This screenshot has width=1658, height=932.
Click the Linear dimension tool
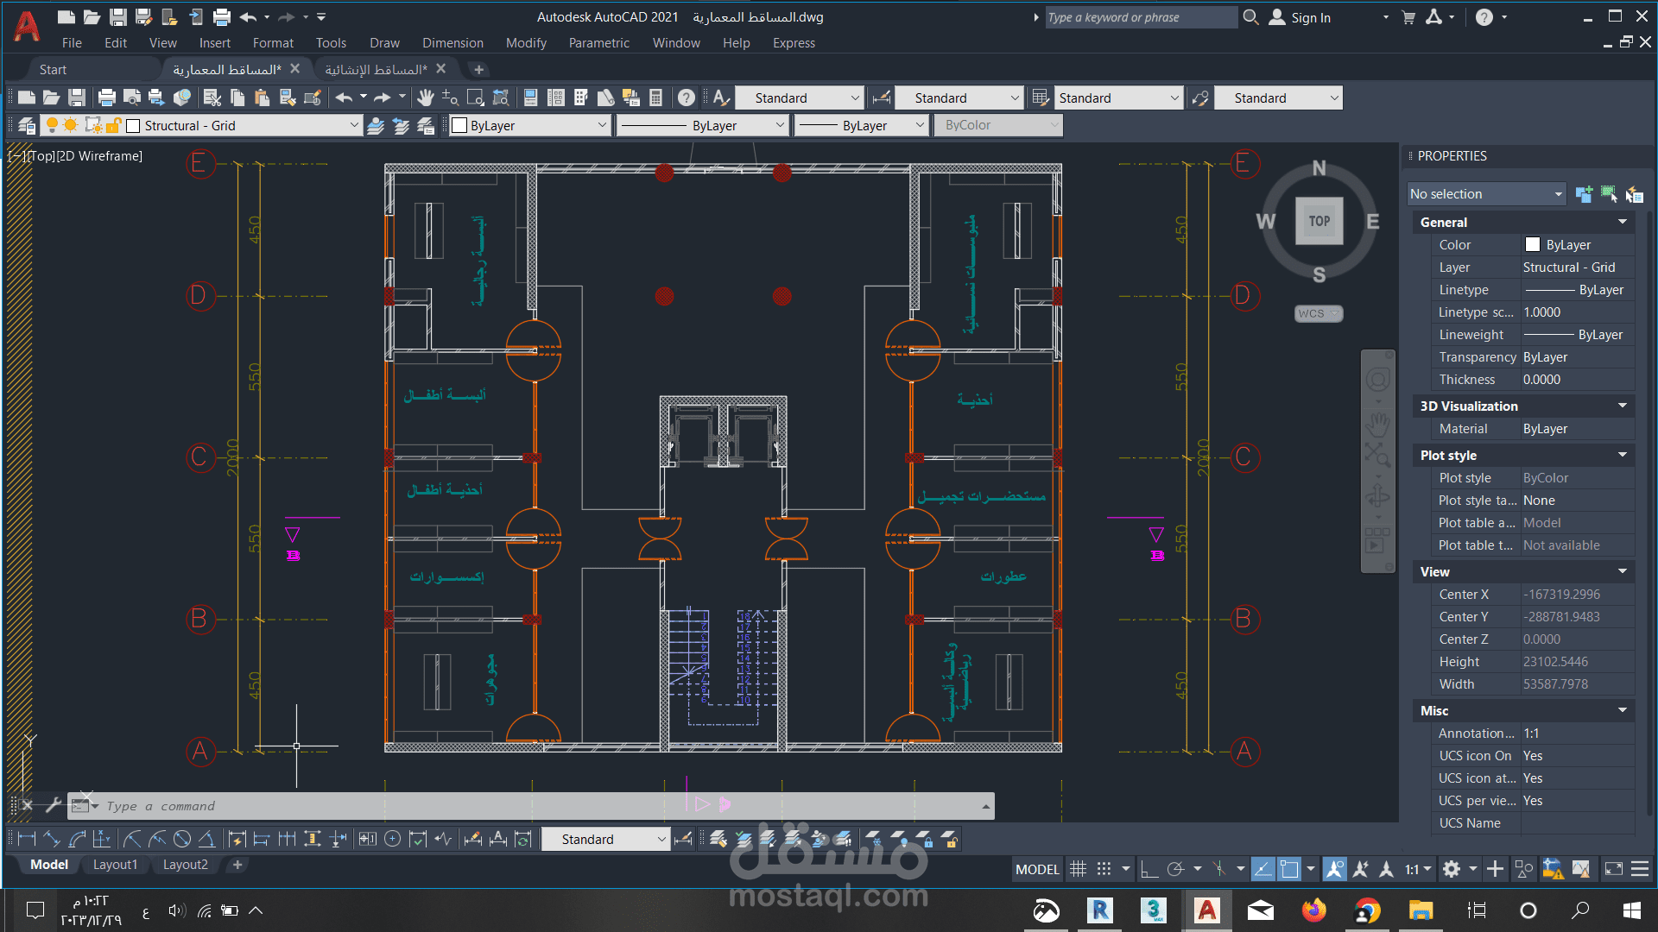click(x=27, y=840)
